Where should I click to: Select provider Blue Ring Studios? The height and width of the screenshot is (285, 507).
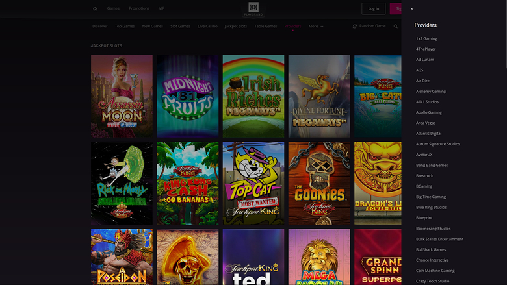point(432,207)
